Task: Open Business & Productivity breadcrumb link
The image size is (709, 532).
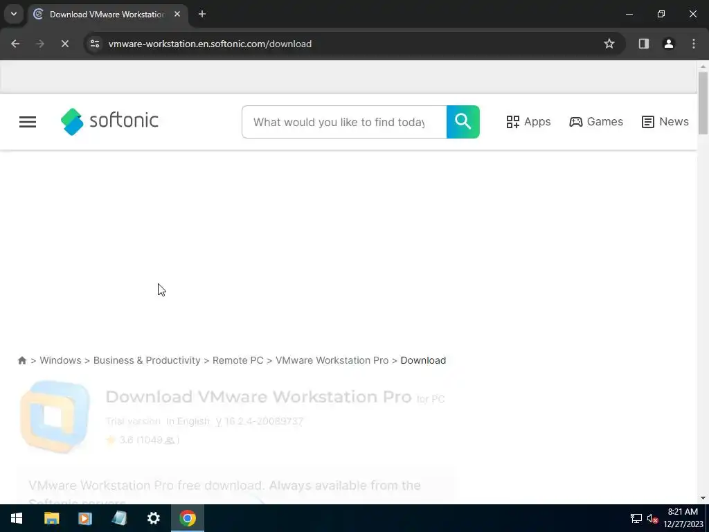Action: point(147,360)
